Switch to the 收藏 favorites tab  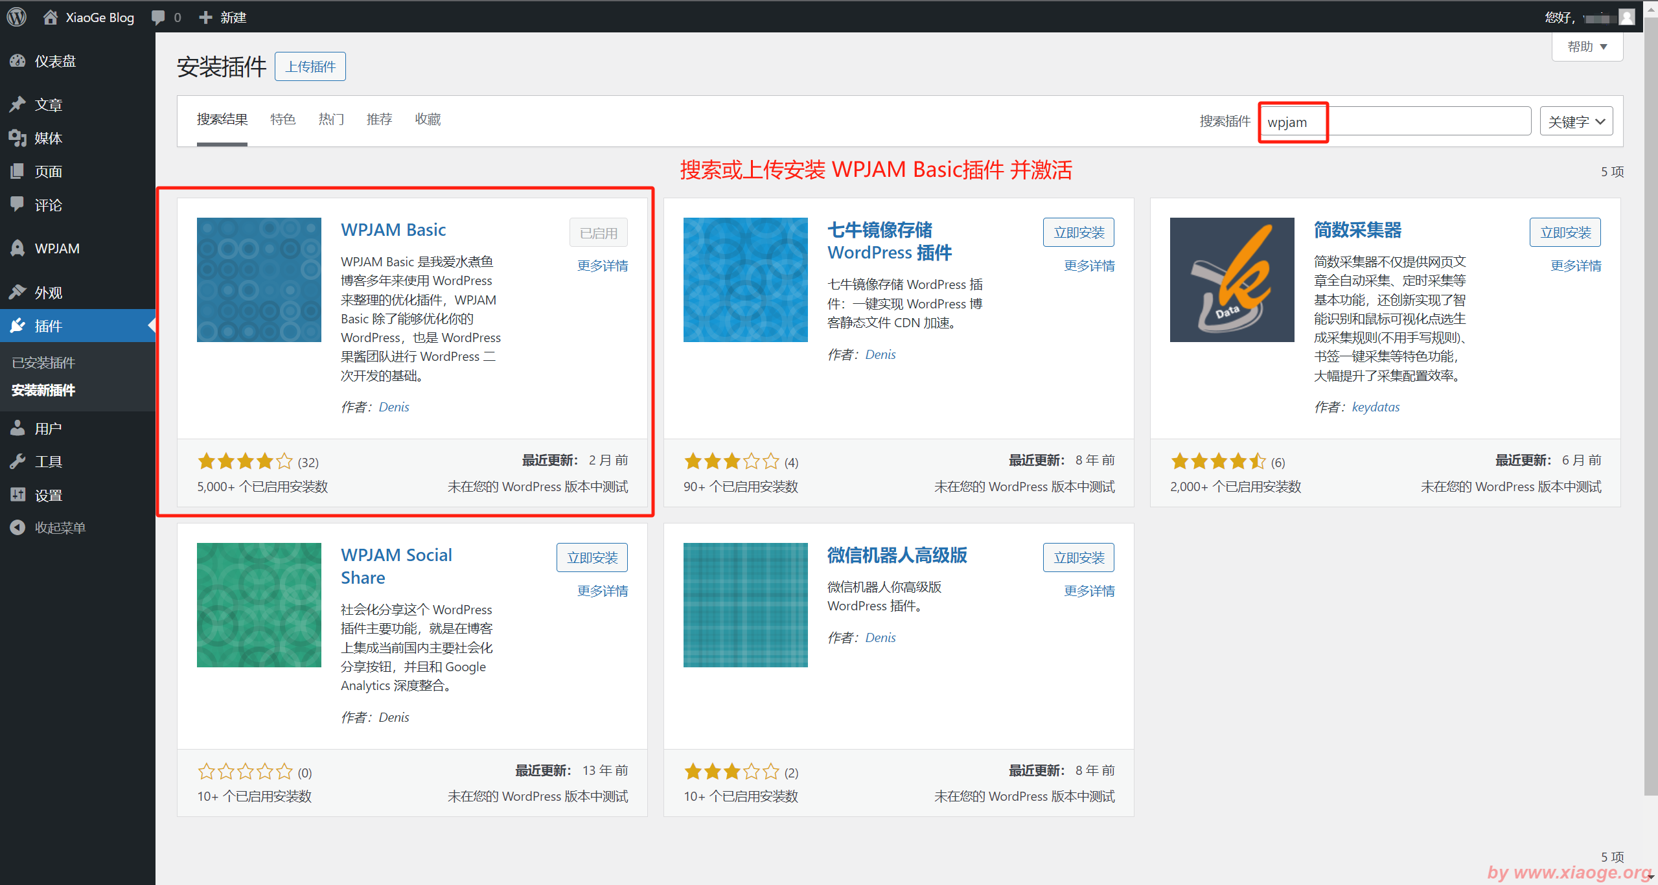click(x=428, y=119)
